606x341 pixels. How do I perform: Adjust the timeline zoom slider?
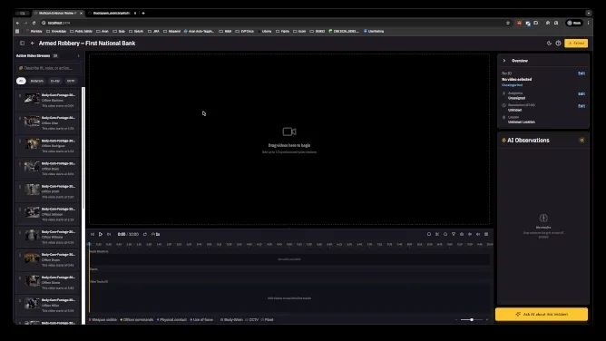(x=472, y=320)
